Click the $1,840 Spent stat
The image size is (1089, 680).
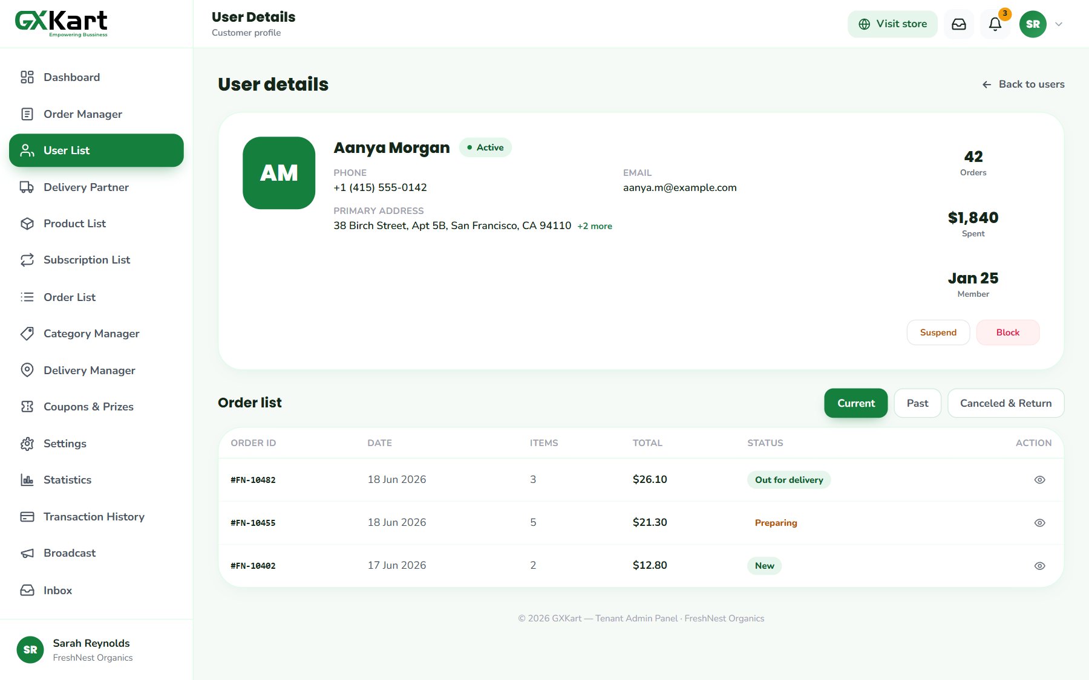(x=973, y=224)
